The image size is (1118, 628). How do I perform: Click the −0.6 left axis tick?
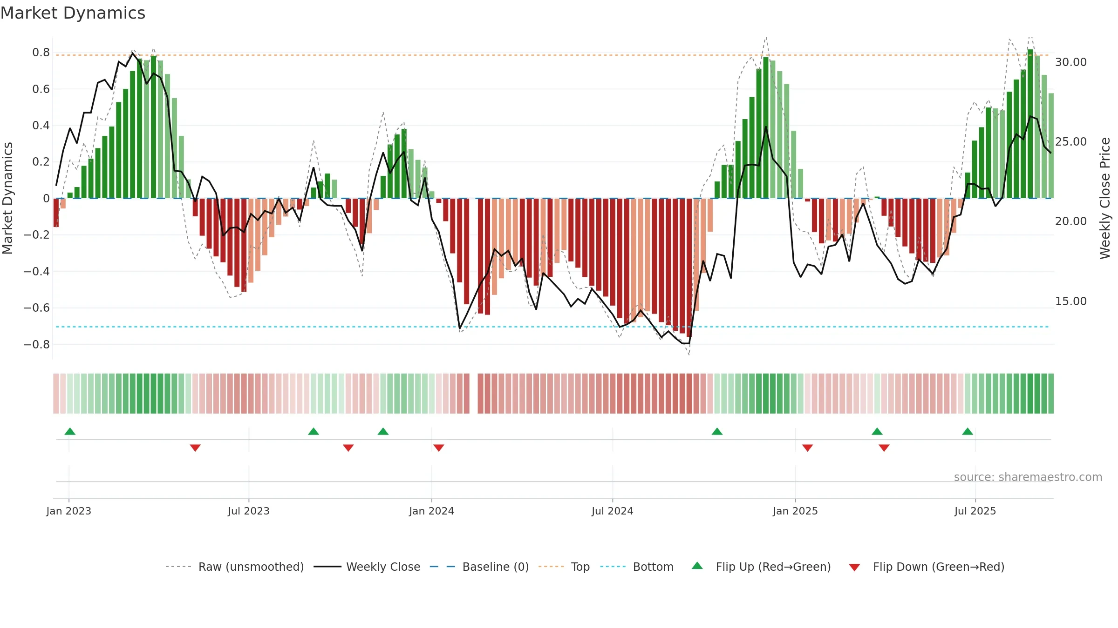(x=37, y=308)
